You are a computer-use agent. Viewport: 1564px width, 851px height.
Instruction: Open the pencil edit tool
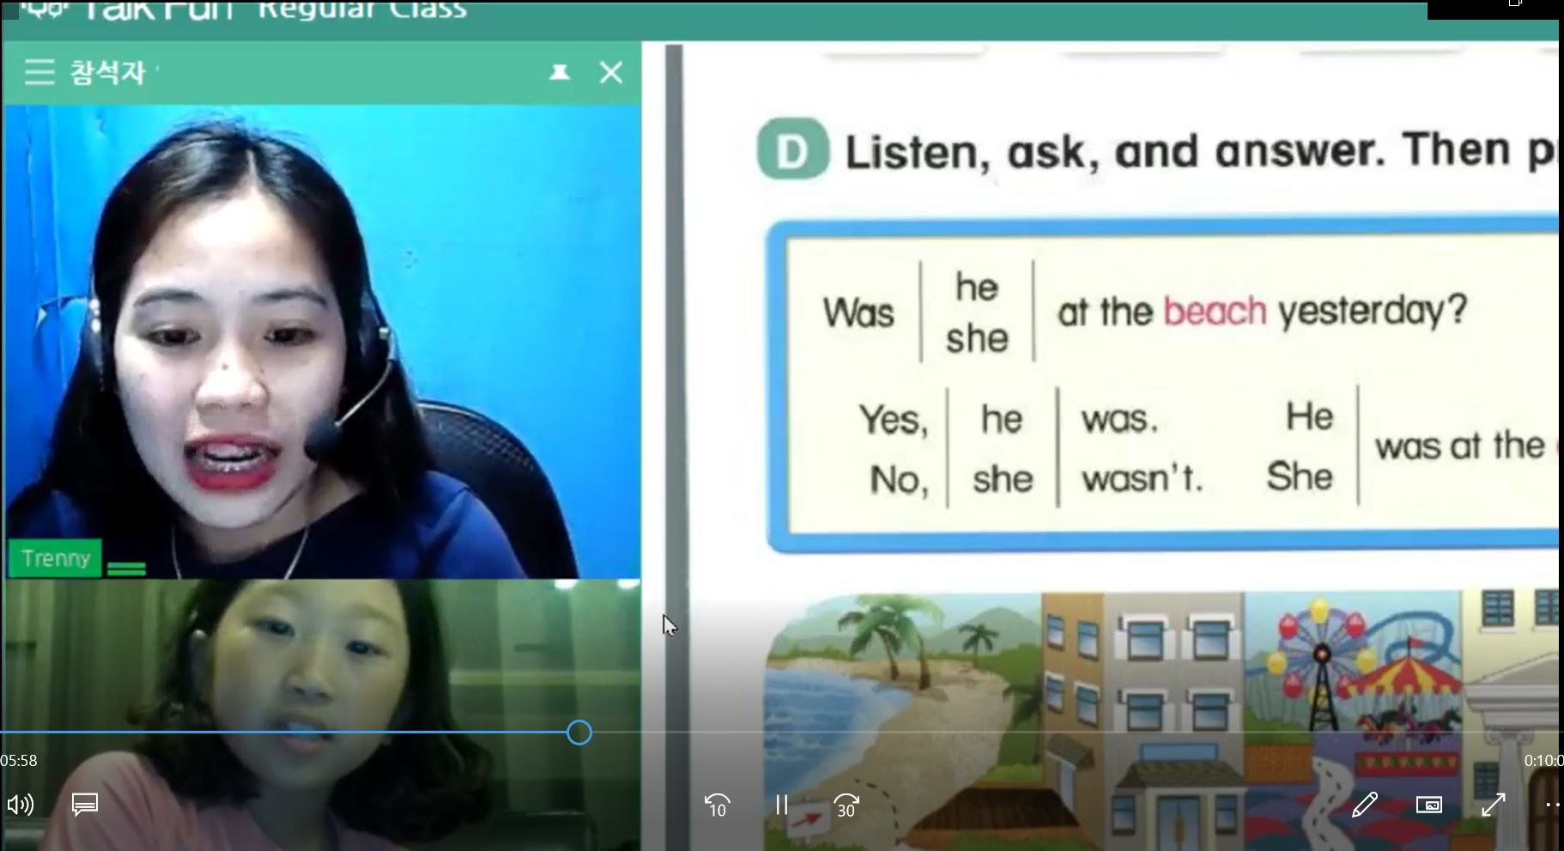pos(1364,805)
